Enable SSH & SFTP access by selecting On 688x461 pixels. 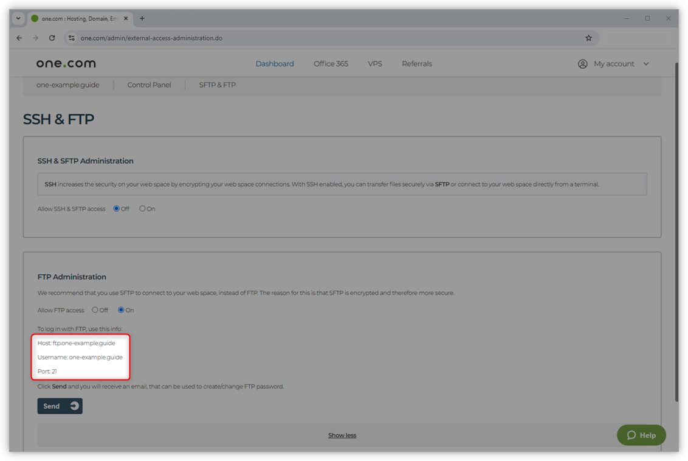point(142,208)
